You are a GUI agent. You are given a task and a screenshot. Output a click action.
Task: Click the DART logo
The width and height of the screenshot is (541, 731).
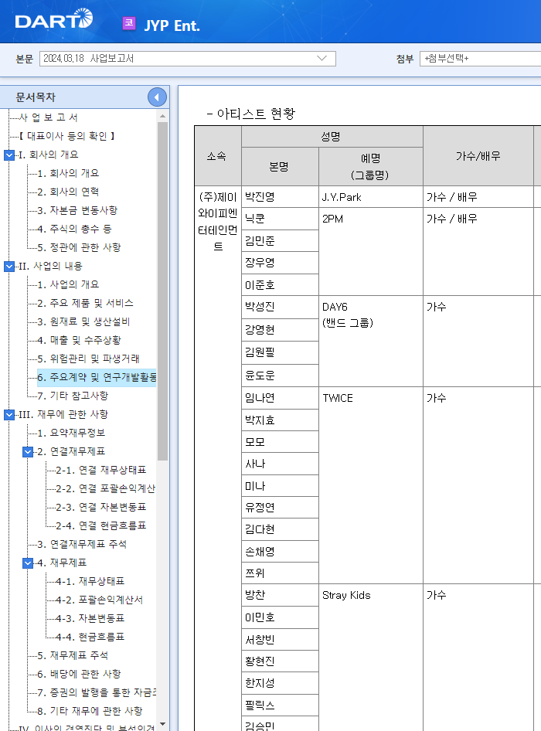pyautogui.click(x=53, y=19)
